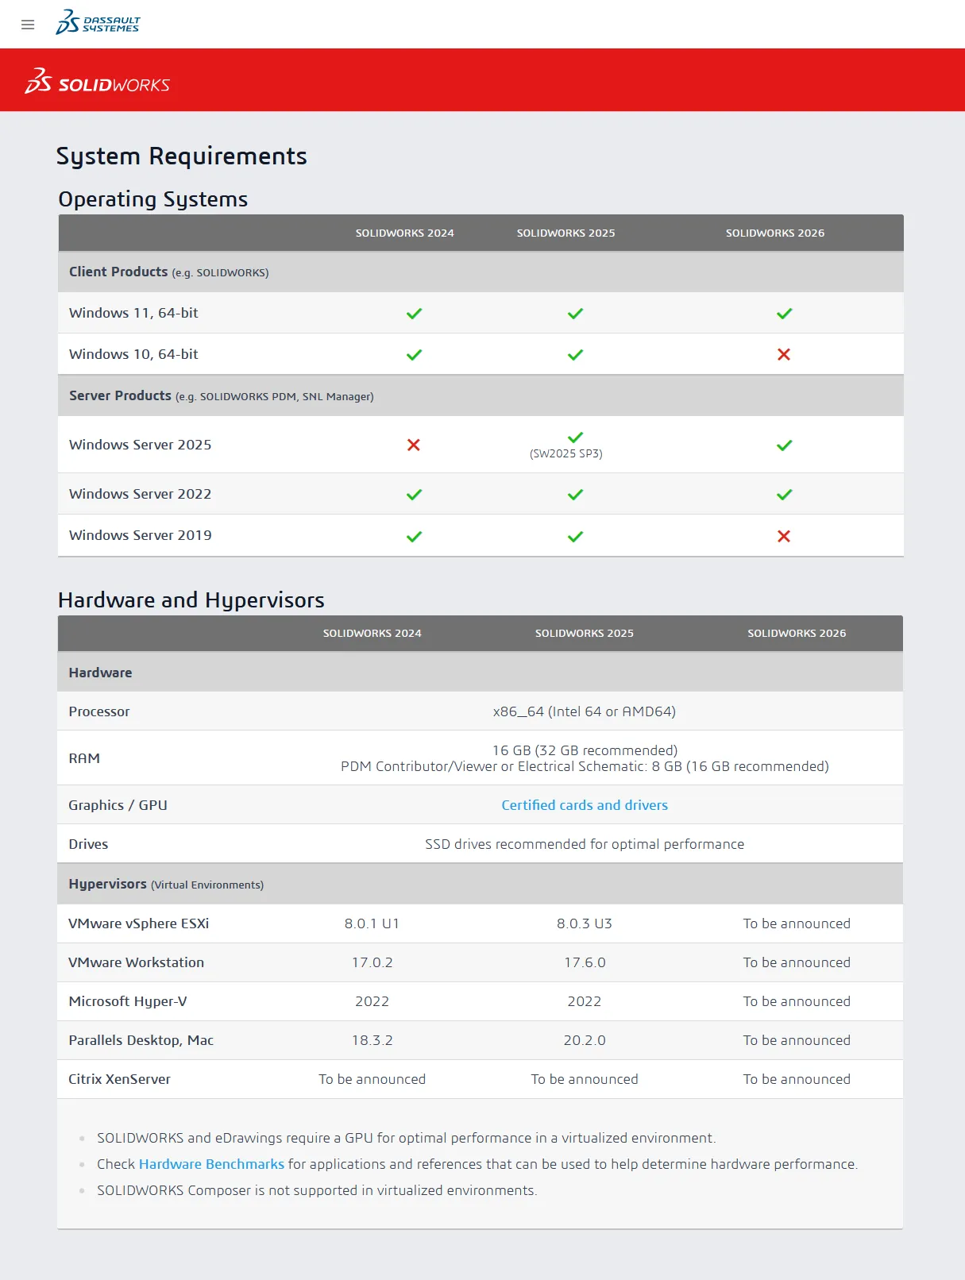Screen dimensions: 965x1280
Task: Click the 20.2.0 version cell
Action: click(585, 1040)
